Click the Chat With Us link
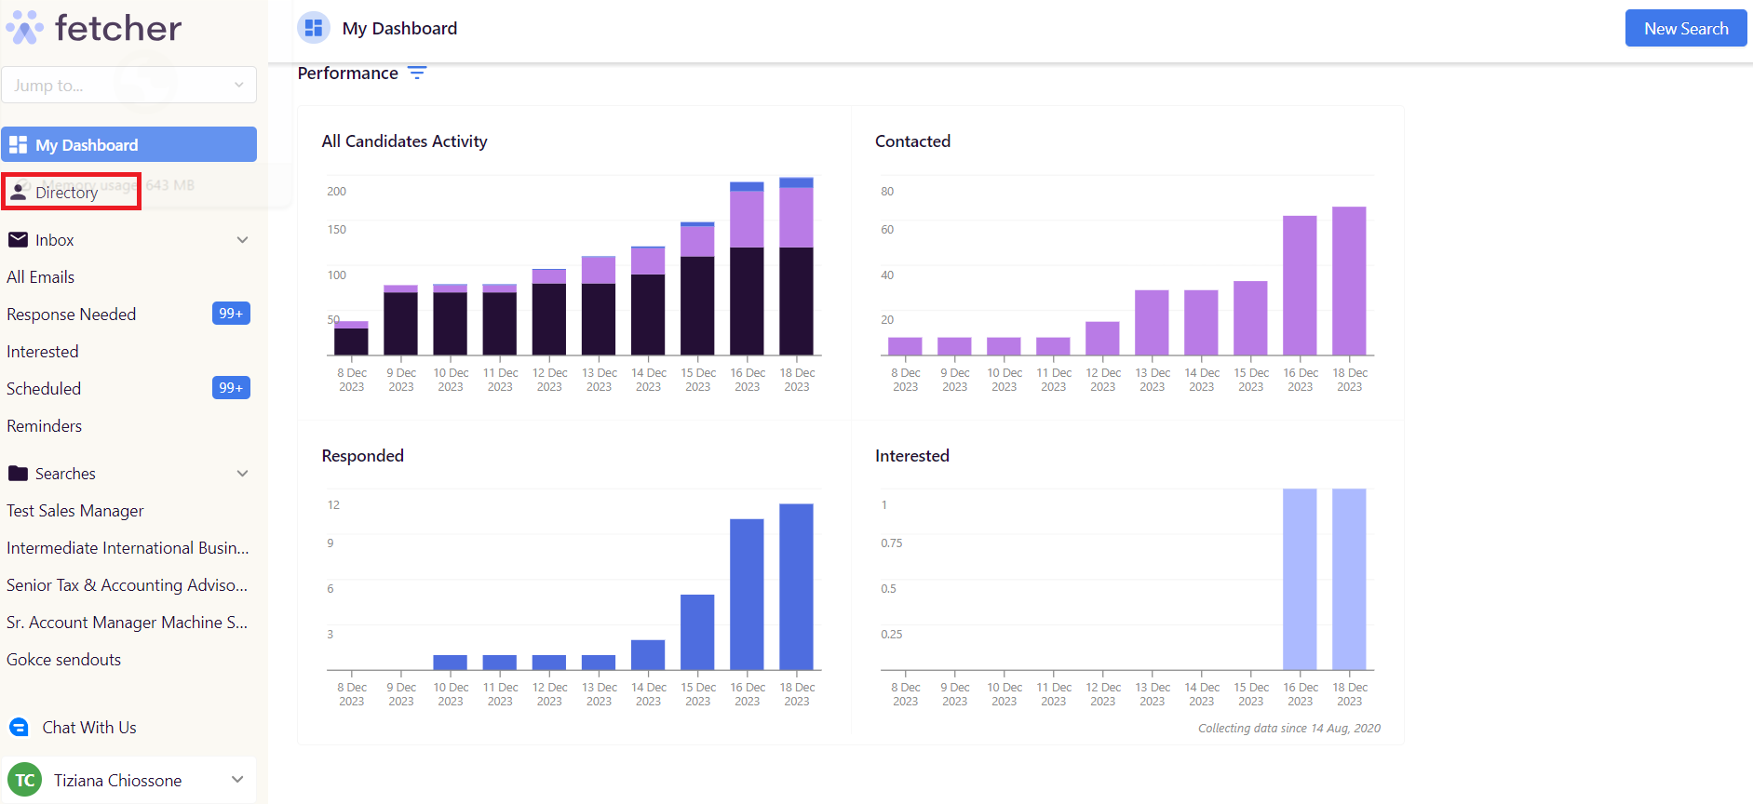This screenshot has height=804, width=1753. click(89, 728)
